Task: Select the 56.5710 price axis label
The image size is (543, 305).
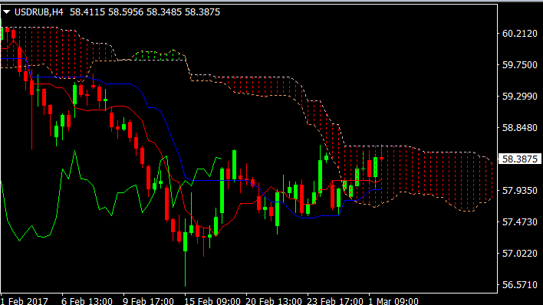Action: [520, 284]
